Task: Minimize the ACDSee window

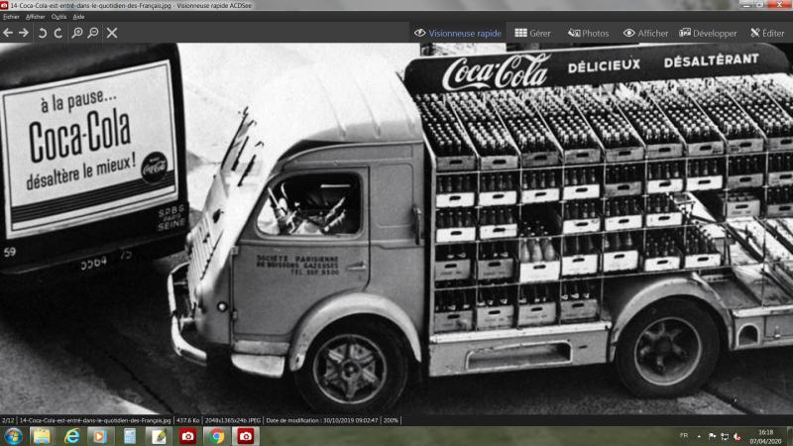Action: (x=746, y=4)
